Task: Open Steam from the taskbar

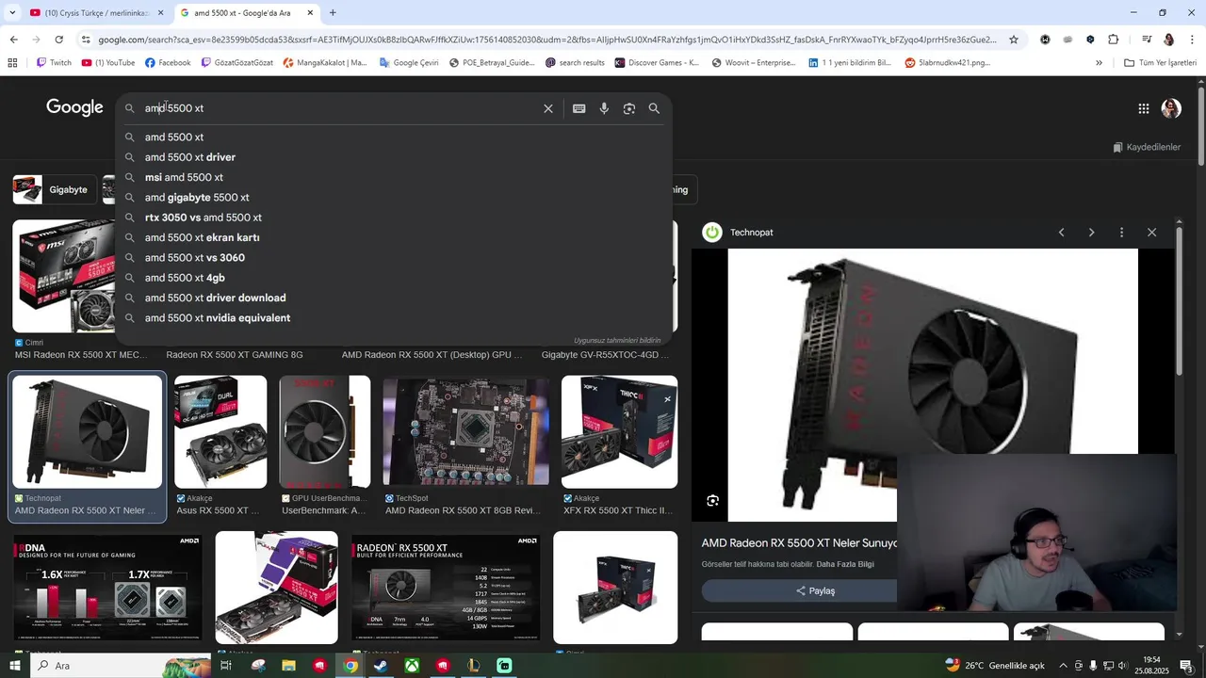Action: 381,666
